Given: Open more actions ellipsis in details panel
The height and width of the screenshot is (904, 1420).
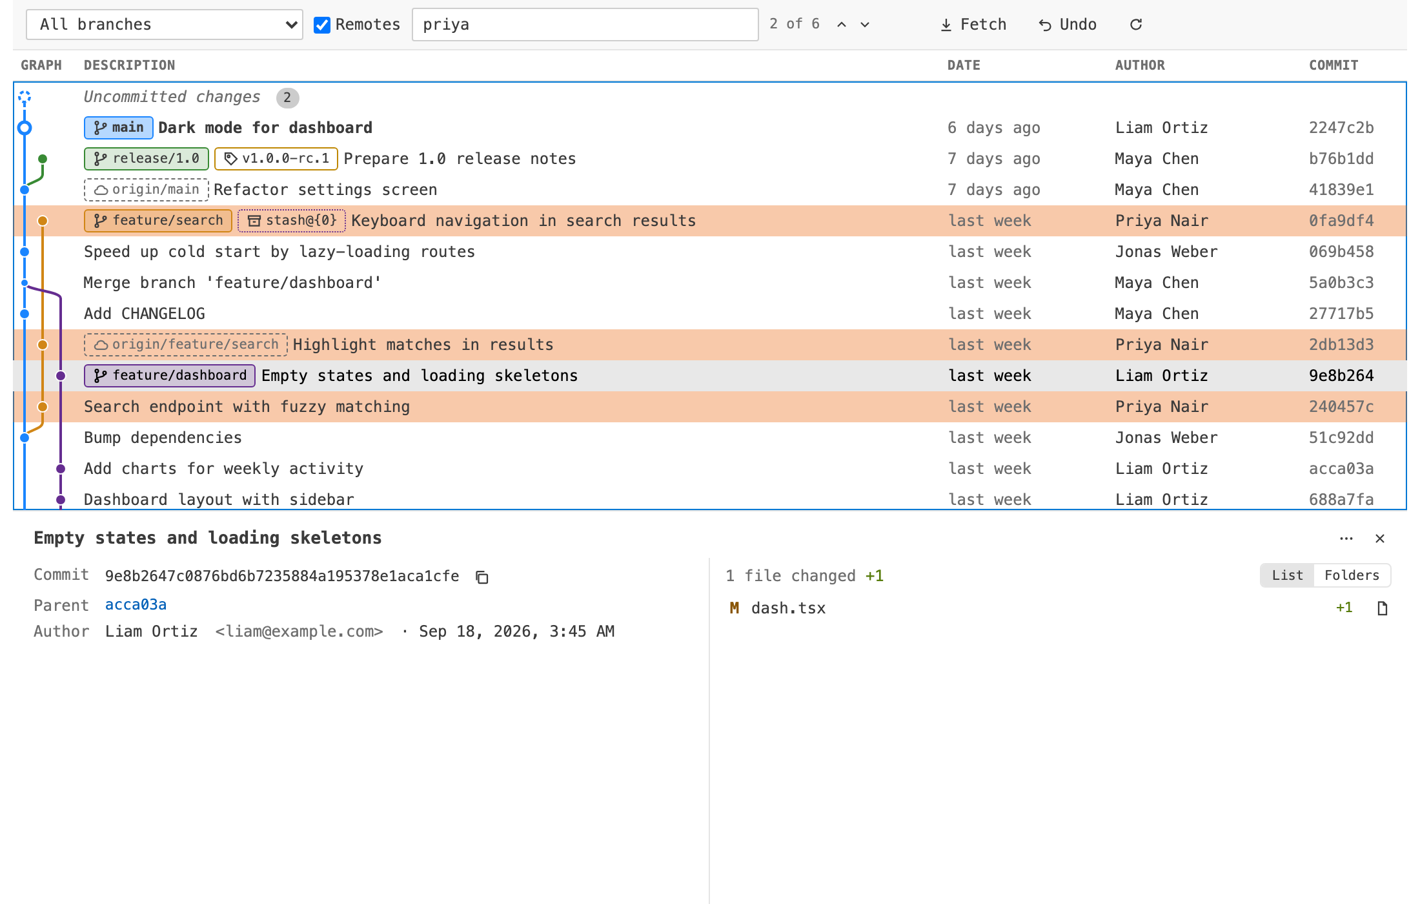Looking at the screenshot, I should [x=1346, y=539].
